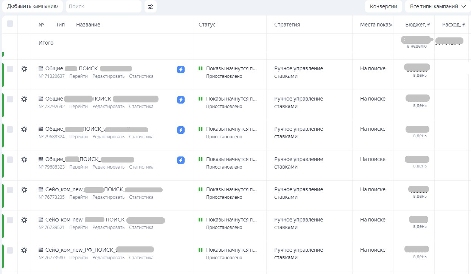This screenshot has height=274, width=471.
Task: Sort by 'Стратегия' column header
Action: tap(287, 25)
